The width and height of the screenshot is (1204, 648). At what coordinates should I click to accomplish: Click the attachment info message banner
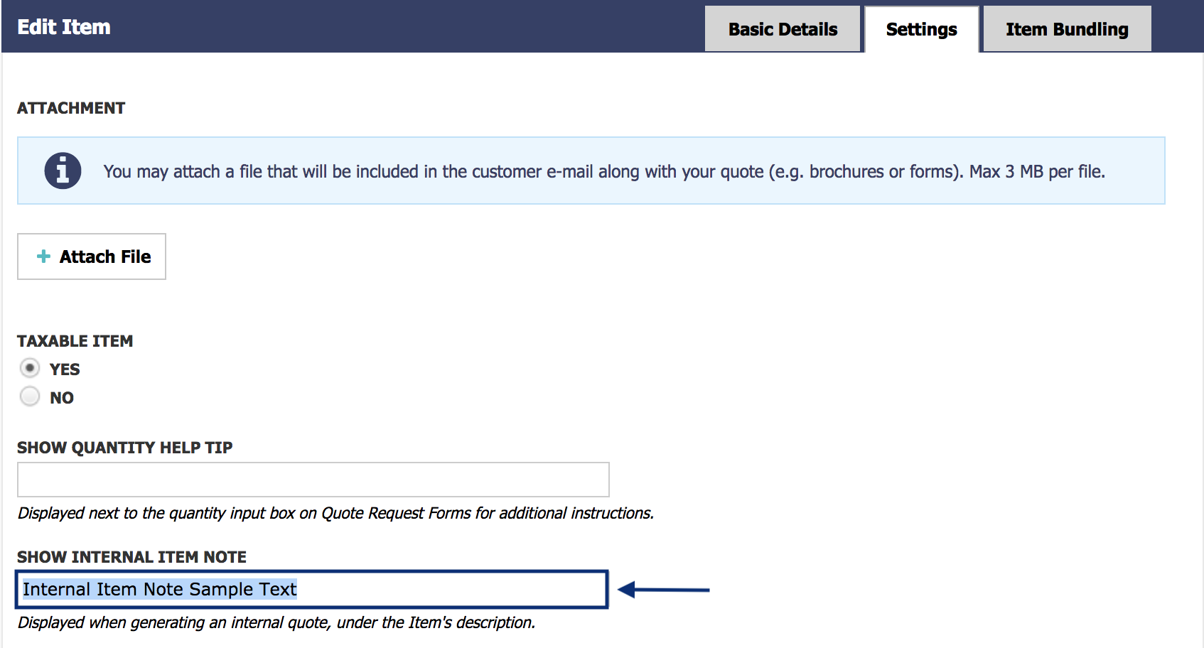[591, 171]
